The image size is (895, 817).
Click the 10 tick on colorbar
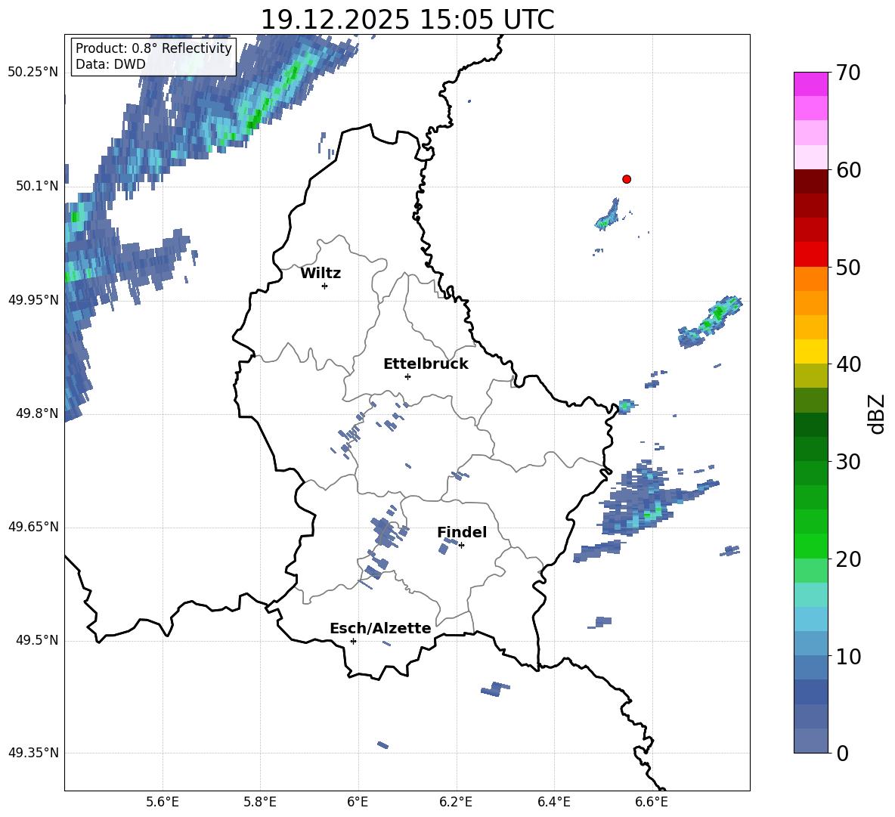click(848, 656)
